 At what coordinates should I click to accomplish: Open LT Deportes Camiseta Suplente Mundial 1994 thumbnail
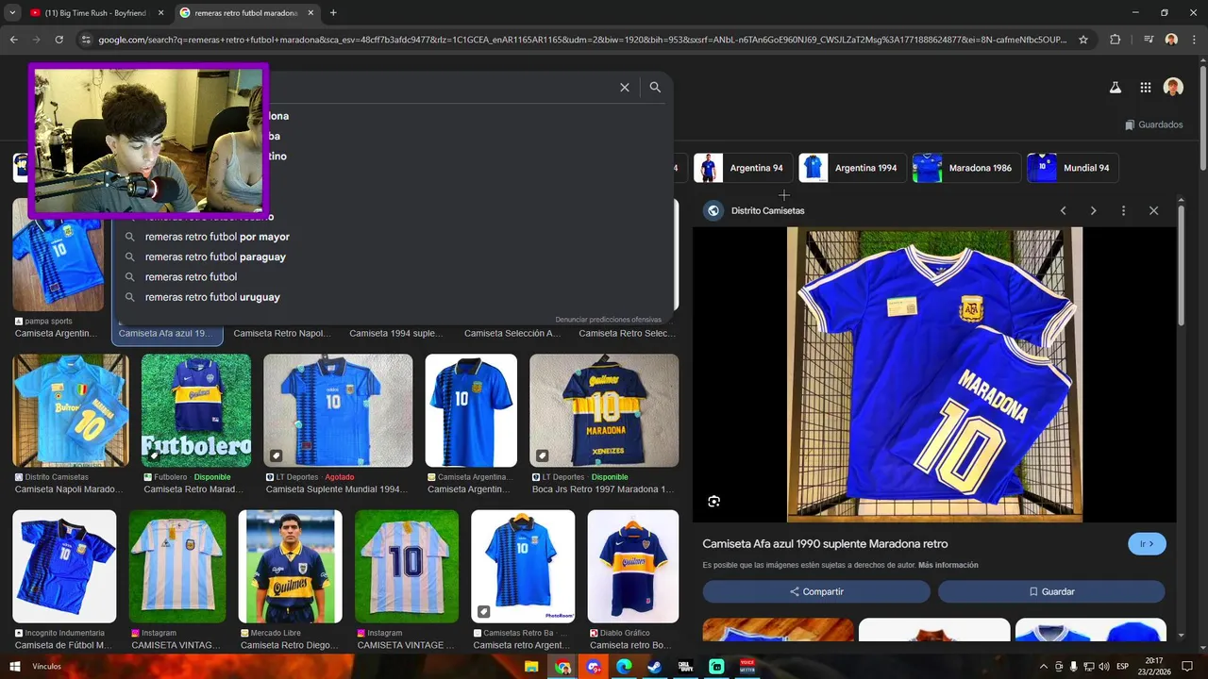tap(338, 410)
